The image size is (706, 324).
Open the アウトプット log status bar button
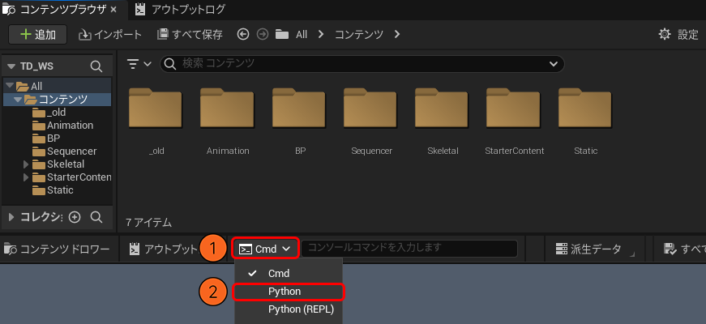[x=163, y=249]
